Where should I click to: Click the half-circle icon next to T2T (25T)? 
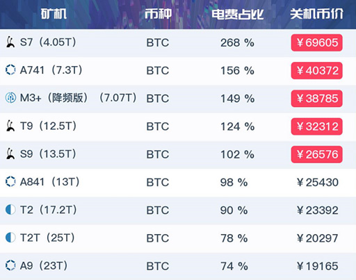[x=10, y=238]
